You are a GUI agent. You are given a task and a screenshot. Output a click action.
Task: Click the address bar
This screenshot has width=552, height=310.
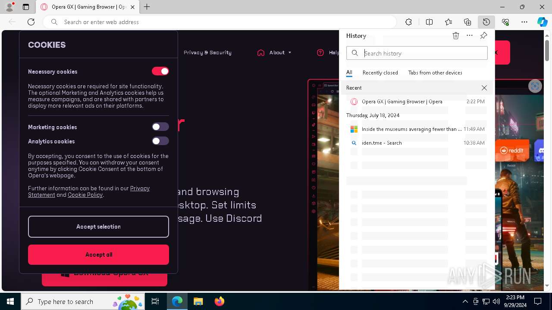(x=220, y=22)
